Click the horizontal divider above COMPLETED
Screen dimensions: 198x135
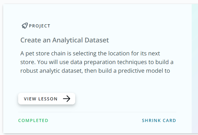(97, 112)
